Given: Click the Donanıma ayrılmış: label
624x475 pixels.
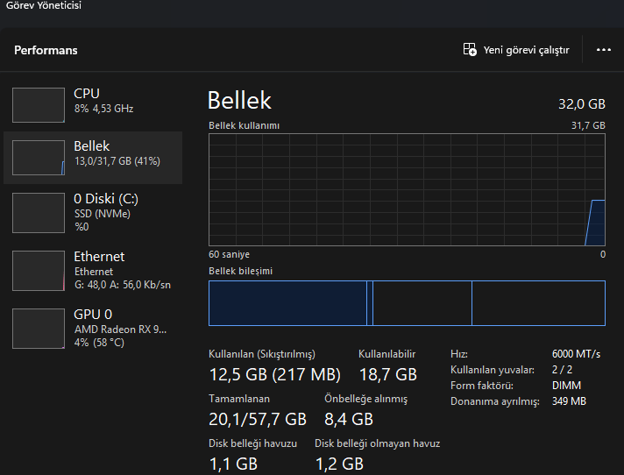Looking at the screenshot, I should click(494, 401).
